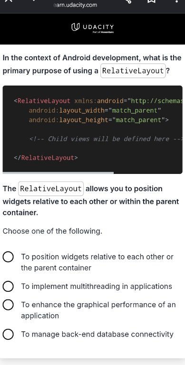Click the code block horizontal scrollbar

[58, 173]
